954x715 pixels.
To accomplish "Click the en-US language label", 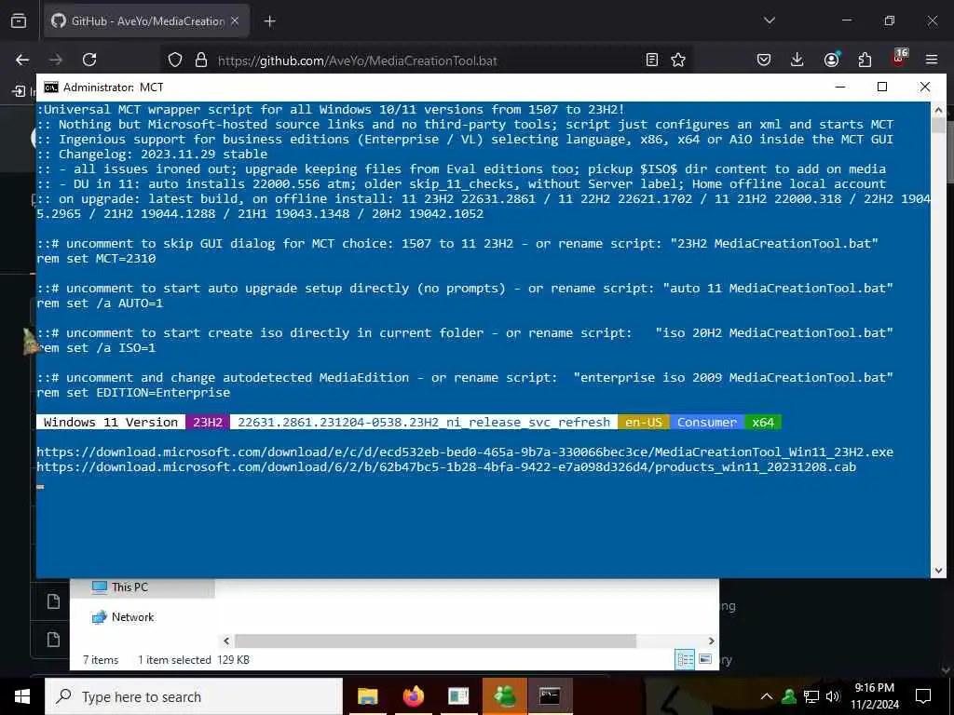I will click(x=644, y=422).
